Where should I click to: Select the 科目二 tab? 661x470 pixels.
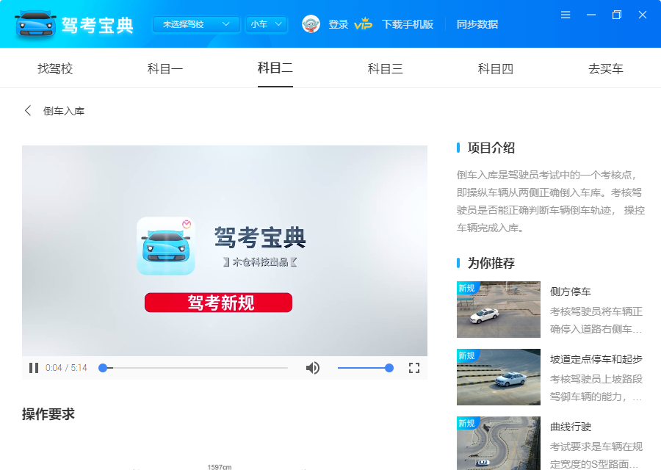[275, 68]
